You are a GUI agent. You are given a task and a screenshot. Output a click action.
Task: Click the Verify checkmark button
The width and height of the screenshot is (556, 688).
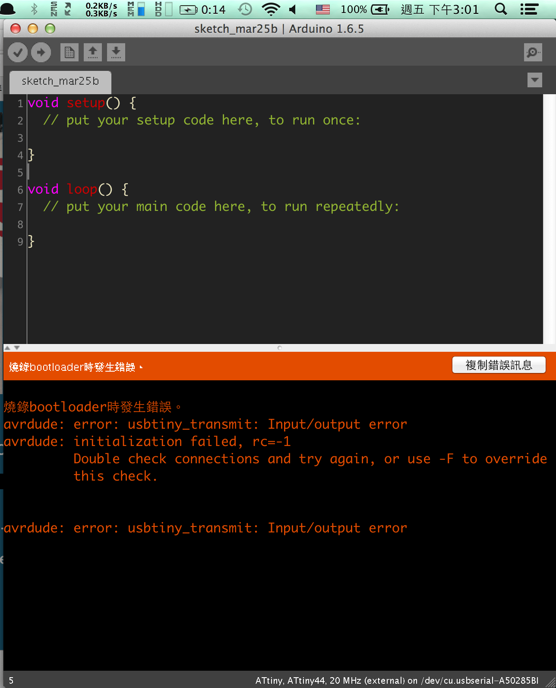[x=18, y=53]
